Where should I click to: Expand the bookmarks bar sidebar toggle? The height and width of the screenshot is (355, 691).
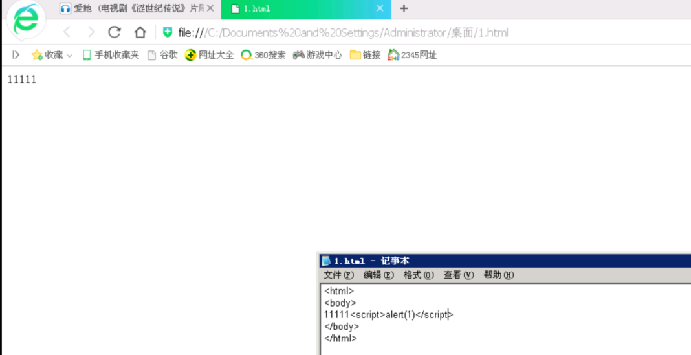tap(16, 55)
